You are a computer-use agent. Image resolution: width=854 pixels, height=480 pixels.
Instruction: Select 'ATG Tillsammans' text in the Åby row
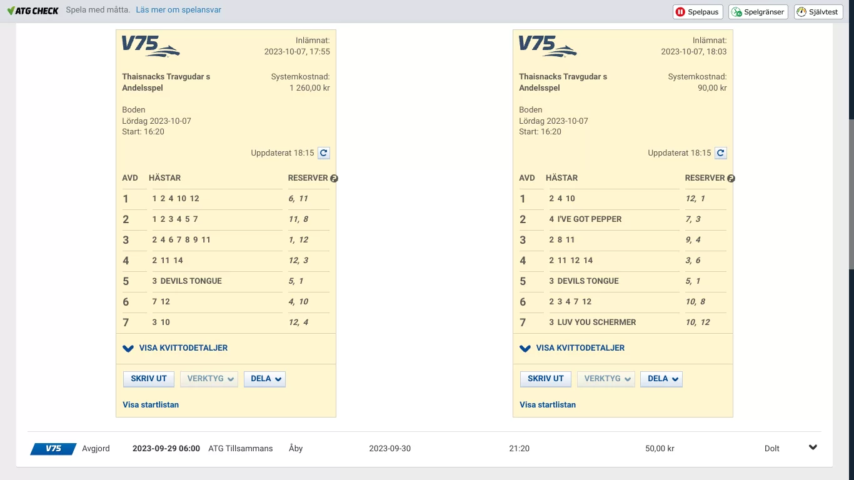(x=240, y=449)
